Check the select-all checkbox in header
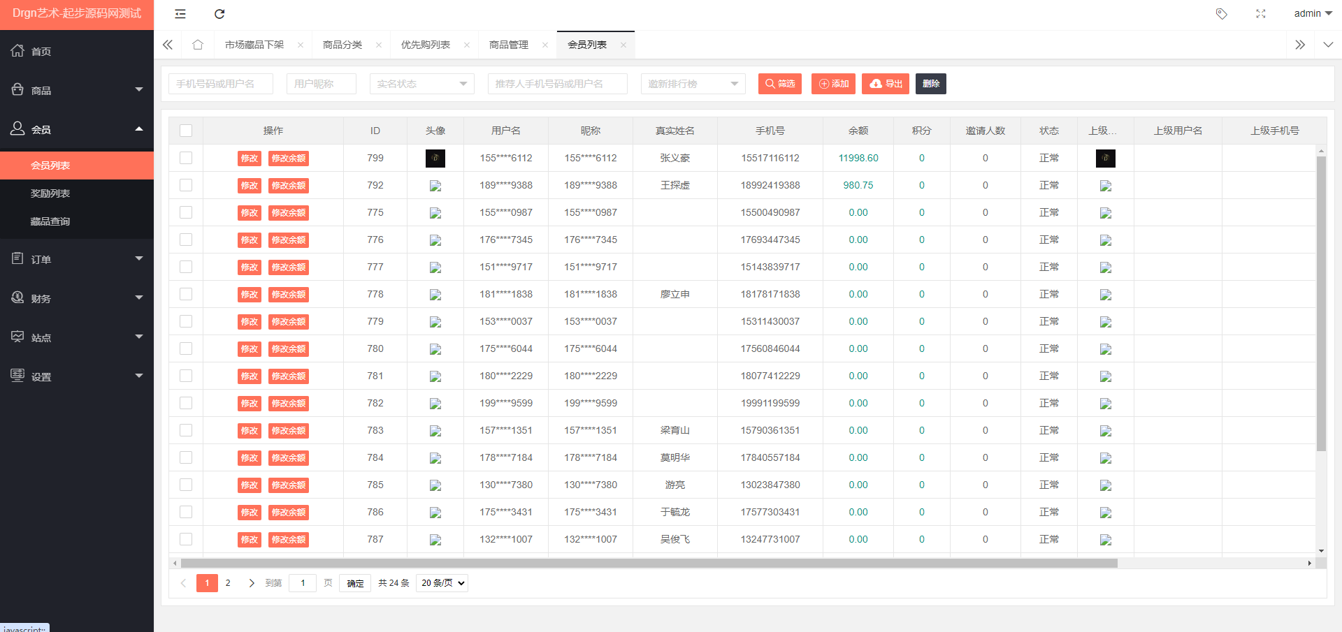Screen dimensions: 1342x632 186,131
